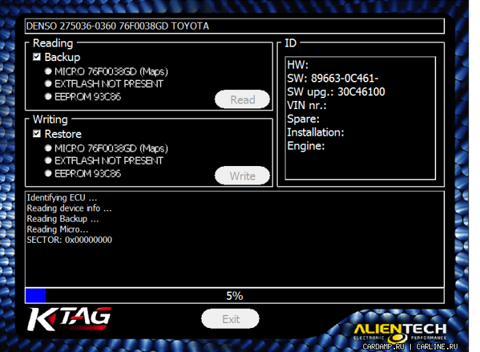Image resolution: width=480 pixels, height=352 pixels.
Task: Click the 'Spare:' line
Action: [x=303, y=119]
